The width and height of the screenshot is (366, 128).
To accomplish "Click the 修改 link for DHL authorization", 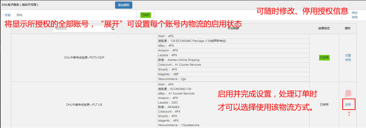I will tap(354, 13).
